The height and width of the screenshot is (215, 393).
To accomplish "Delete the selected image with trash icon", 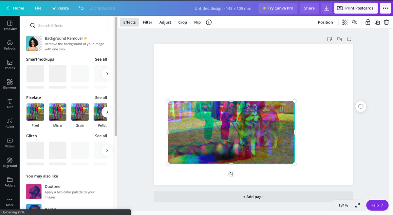I will (x=386, y=22).
